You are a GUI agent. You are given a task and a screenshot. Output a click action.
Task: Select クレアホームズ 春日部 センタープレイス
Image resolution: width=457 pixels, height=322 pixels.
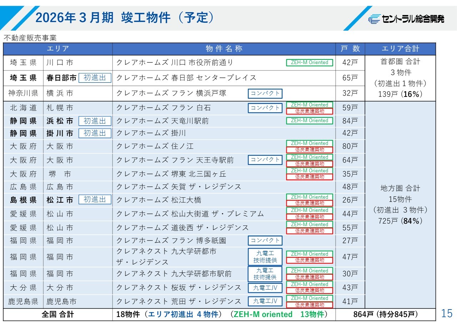[186, 78]
